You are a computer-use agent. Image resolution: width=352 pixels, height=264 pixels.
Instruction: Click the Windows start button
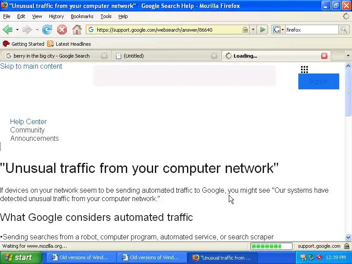[21, 257]
